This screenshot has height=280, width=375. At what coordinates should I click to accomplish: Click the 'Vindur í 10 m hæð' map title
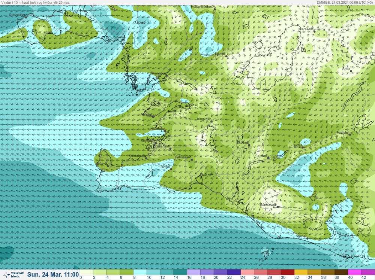pyautogui.click(x=35, y=2)
